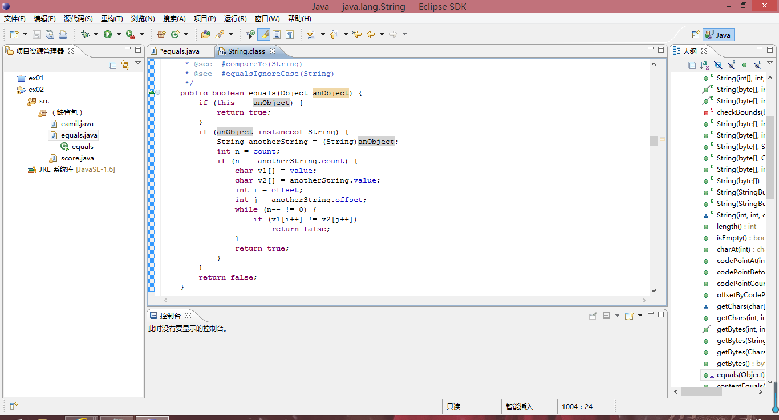779x420 pixels.
Task: Jump to Next Annotation icon
Action: tap(311, 34)
